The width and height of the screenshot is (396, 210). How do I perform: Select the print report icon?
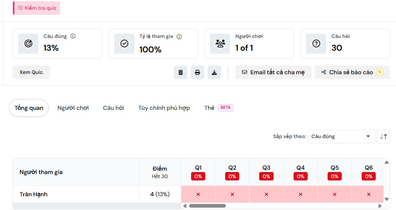(x=197, y=72)
